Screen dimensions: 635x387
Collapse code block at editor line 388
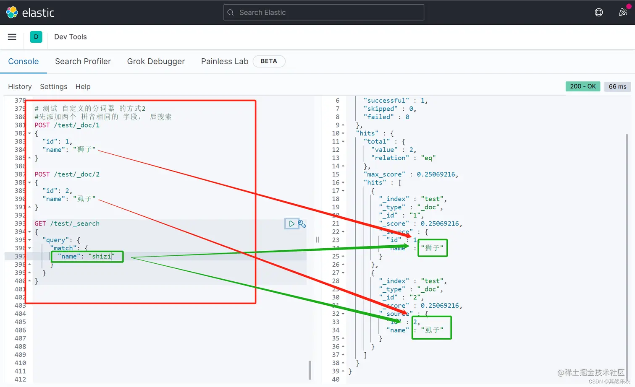(29, 183)
